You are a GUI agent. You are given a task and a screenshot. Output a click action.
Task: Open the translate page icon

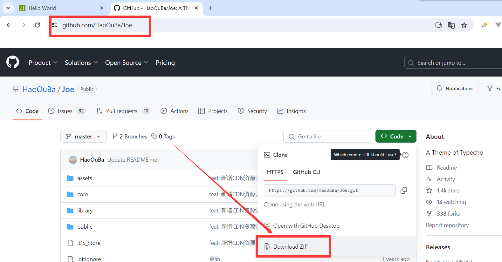[451, 25]
